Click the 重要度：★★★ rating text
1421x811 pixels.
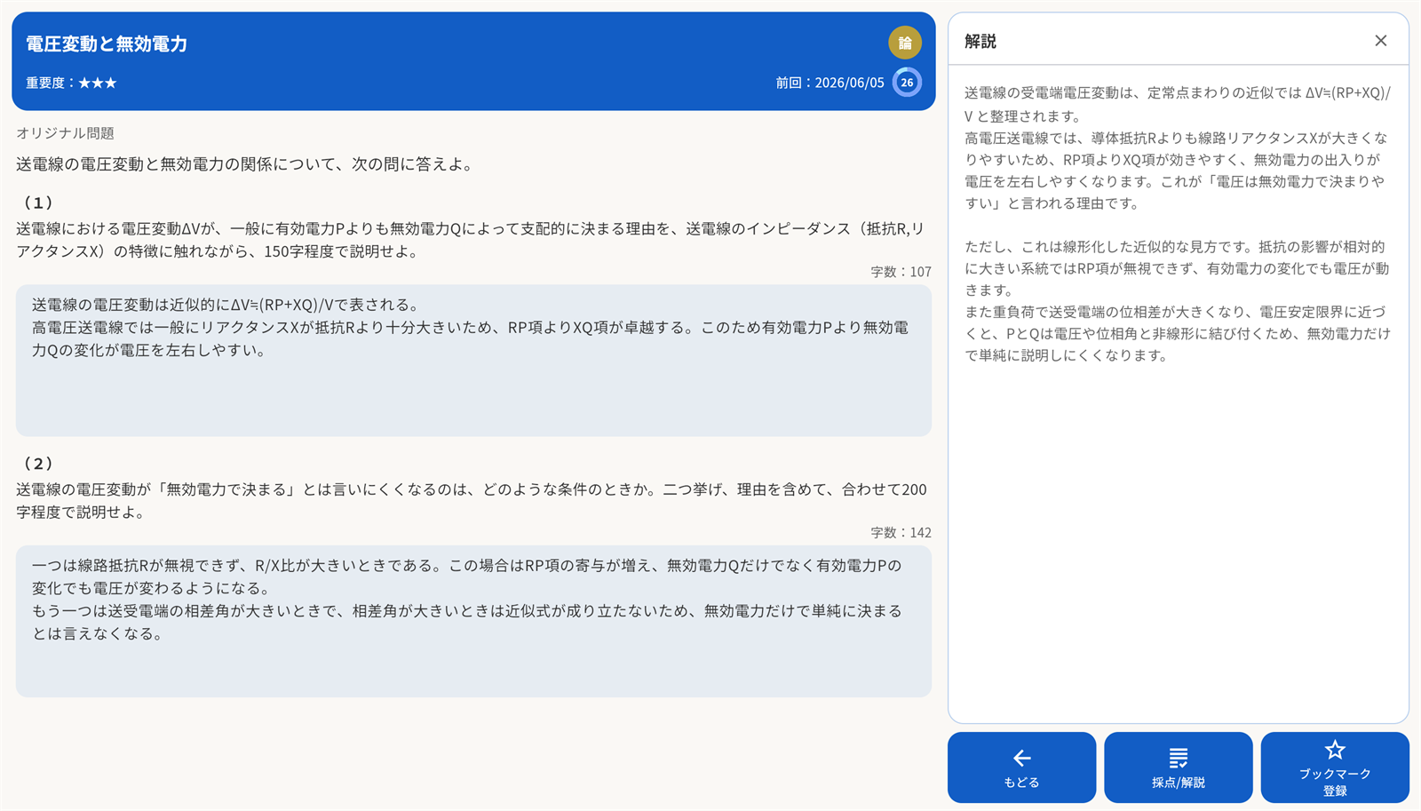[71, 83]
